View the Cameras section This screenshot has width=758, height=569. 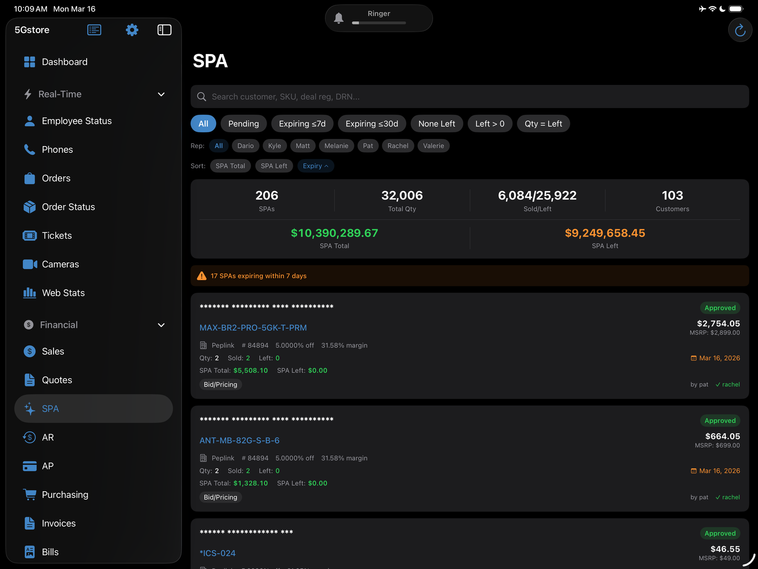click(x=60, y=264)
